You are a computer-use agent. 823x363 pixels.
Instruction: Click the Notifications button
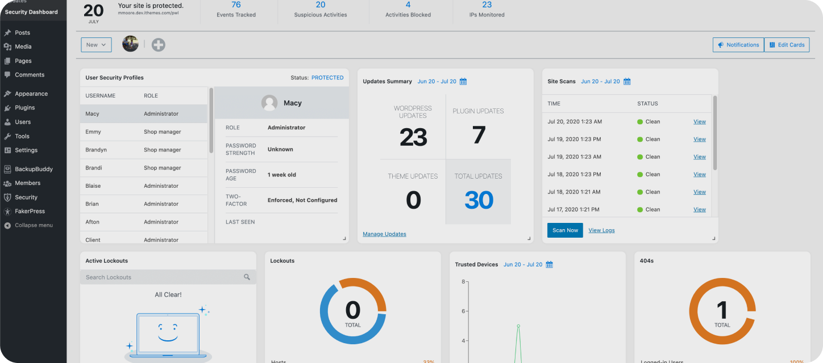pyautogui.click(x=738, y=45)
